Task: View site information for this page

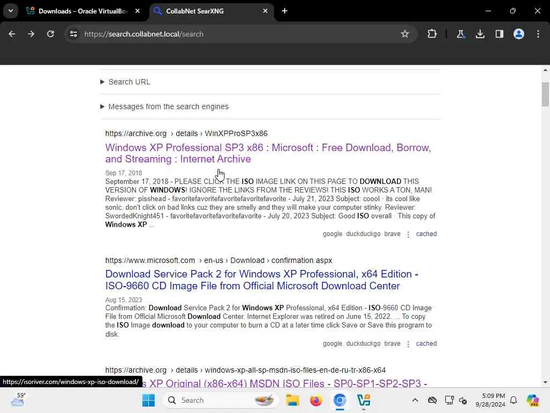Action: [73, 34]
